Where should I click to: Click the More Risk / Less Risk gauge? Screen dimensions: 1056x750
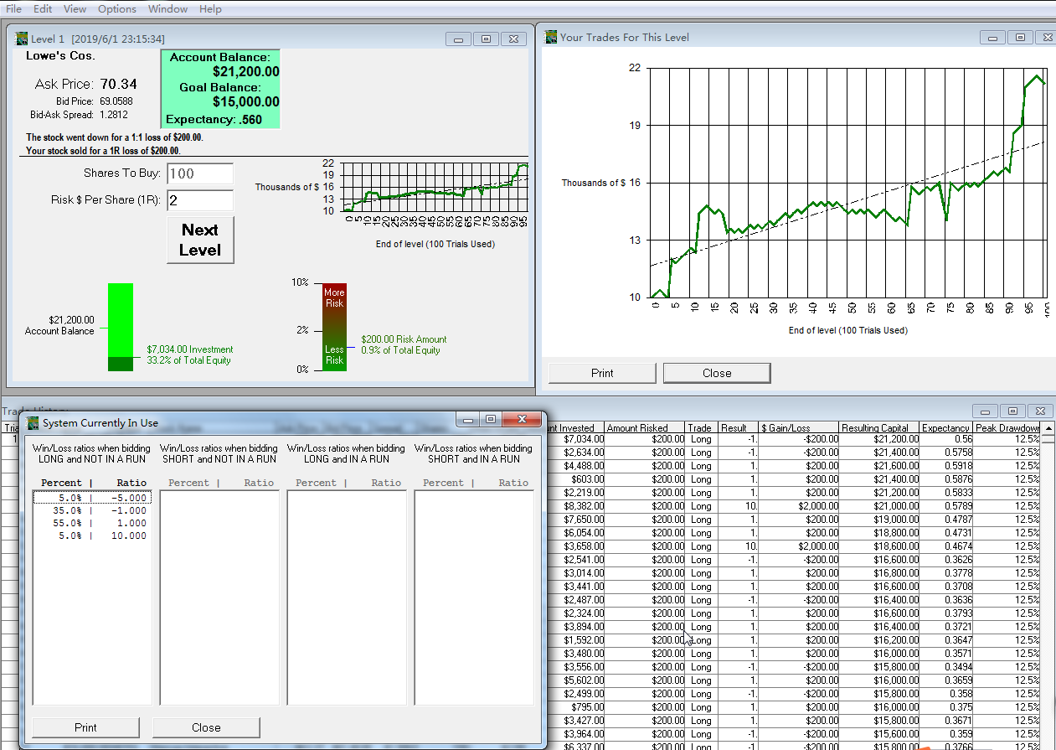click(334, 327)
